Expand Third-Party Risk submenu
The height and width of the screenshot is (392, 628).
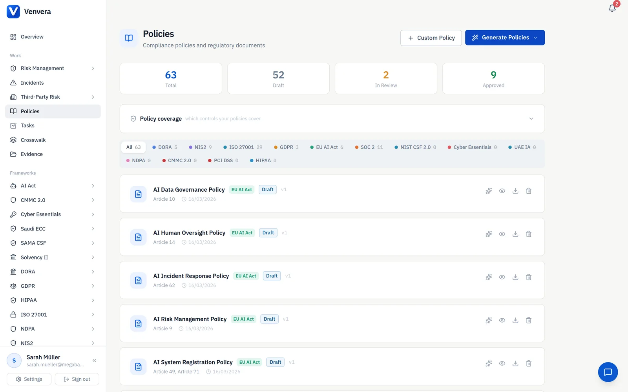[x=93, y=97]
